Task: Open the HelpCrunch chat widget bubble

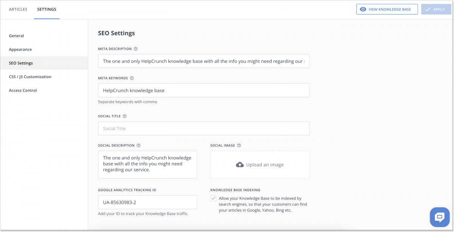Action: pyautogui.click(x=439, y=217)
